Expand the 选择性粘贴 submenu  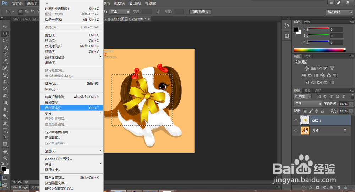(71, 57)
